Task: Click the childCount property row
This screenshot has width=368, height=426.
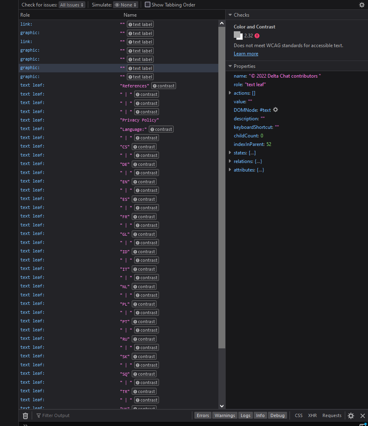Action: (x=297, y=136)
